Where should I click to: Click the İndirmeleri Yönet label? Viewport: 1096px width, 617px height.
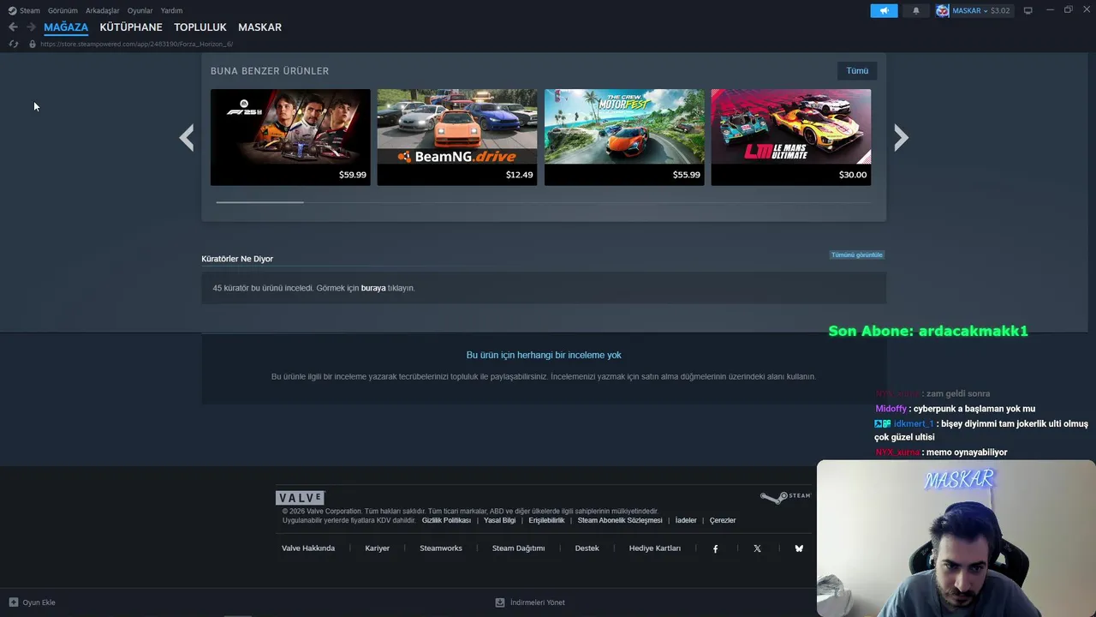(x=538, y=602)
